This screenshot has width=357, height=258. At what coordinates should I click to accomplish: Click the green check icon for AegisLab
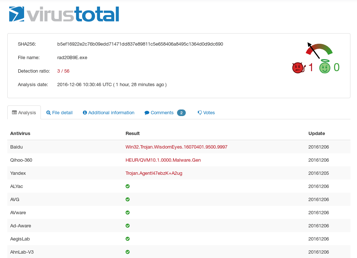(127, 239)
